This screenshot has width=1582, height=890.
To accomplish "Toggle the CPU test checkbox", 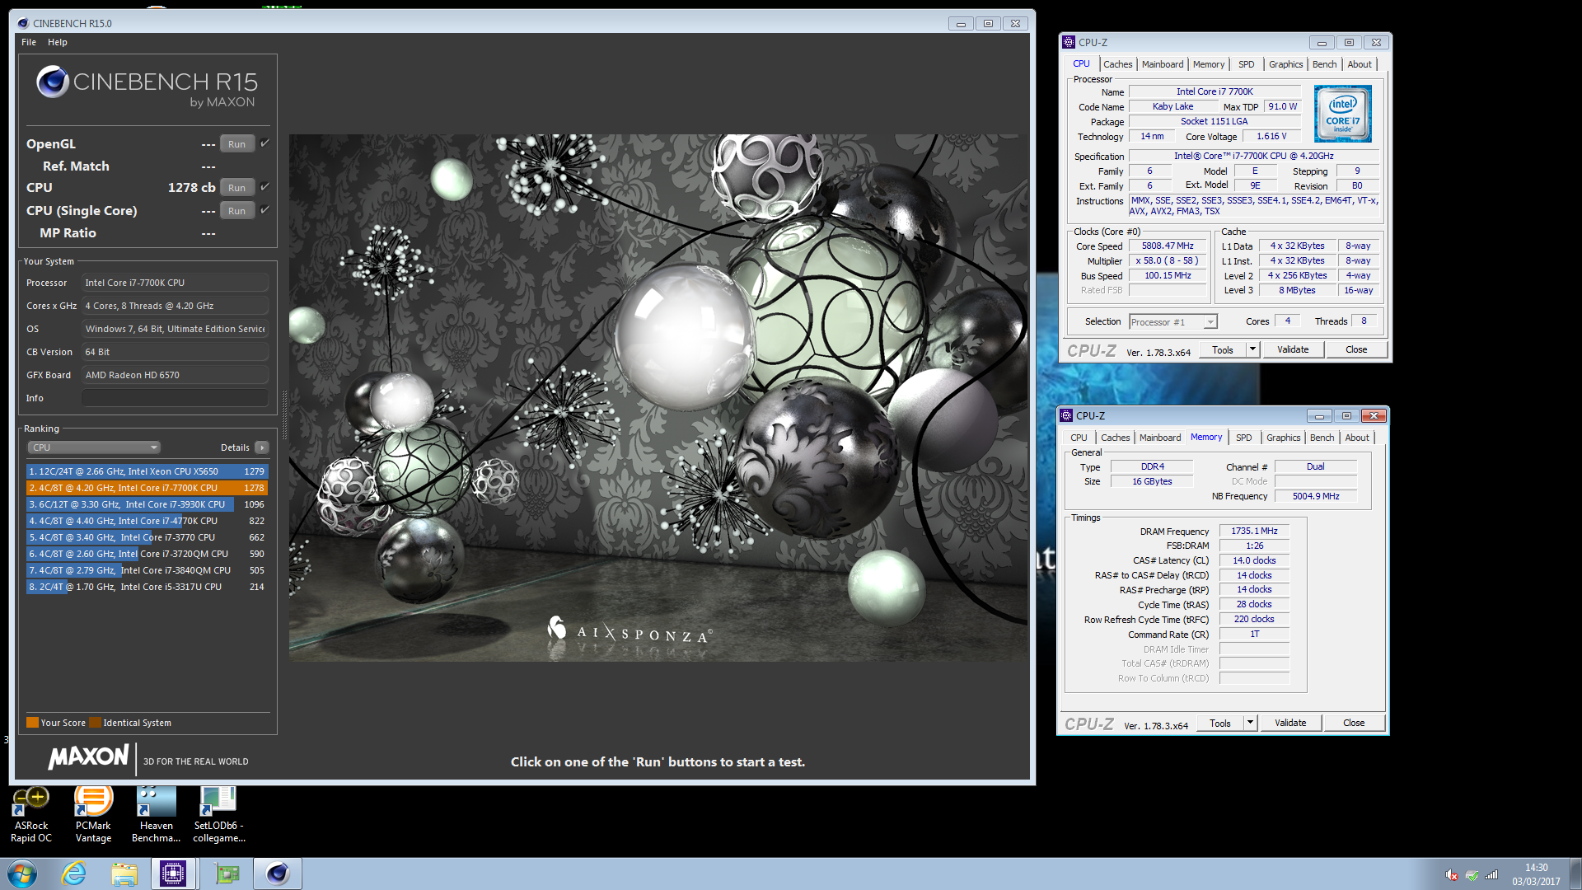I will [264, 187].
